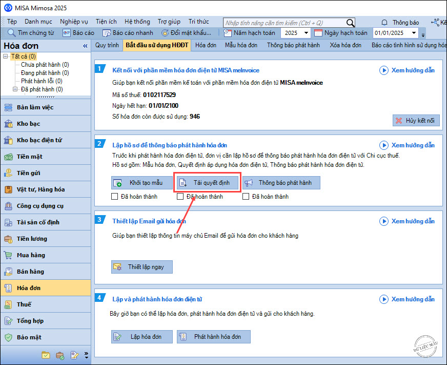Click the Thông báo bell icon
Image resolution: width=447 pixels, height=365 pixels.
384,23
